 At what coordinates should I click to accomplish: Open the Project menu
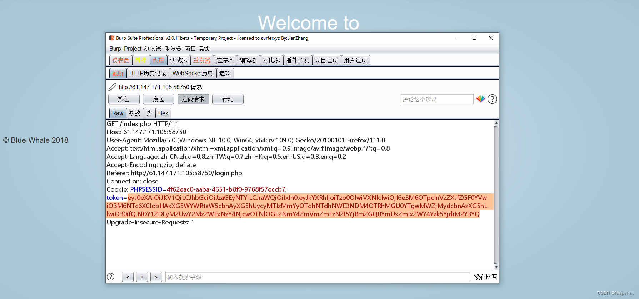(x=133, y=49)
